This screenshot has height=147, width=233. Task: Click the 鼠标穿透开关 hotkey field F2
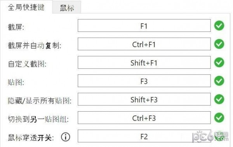144,136
